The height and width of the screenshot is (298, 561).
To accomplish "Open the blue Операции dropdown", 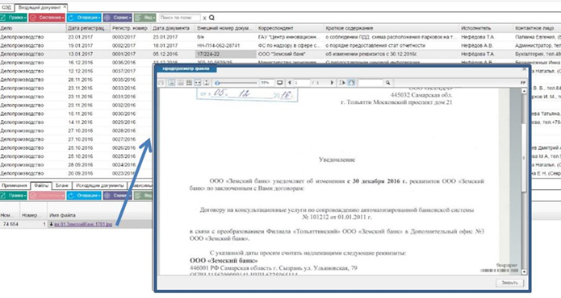I will (x=84, y=18).
